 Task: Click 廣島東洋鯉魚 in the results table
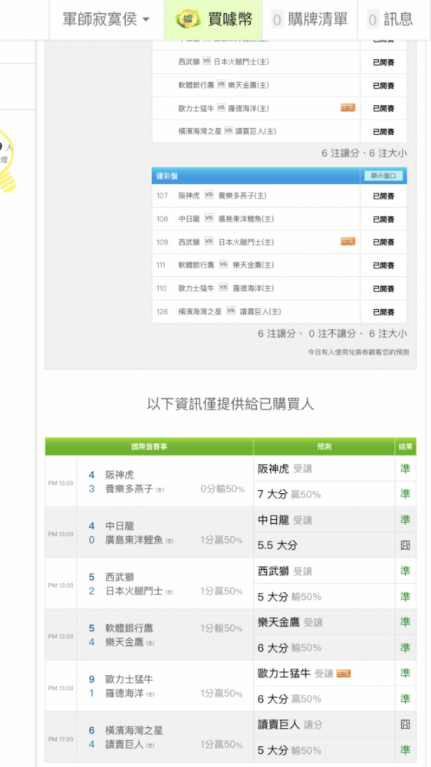click(x=134, y=540)
